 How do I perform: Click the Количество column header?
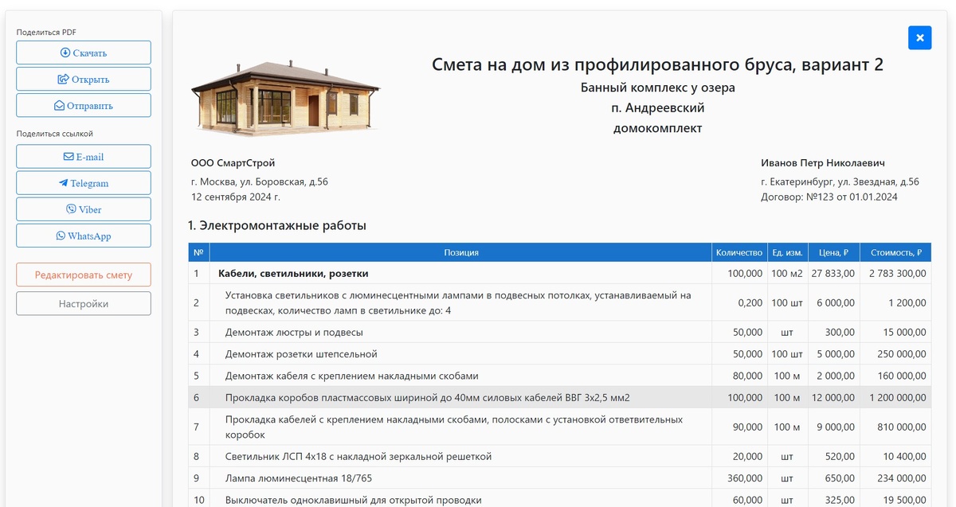[x=739, y=252]
